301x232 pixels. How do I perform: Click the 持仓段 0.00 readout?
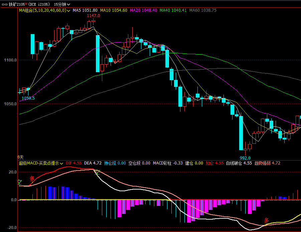(115, 163)
